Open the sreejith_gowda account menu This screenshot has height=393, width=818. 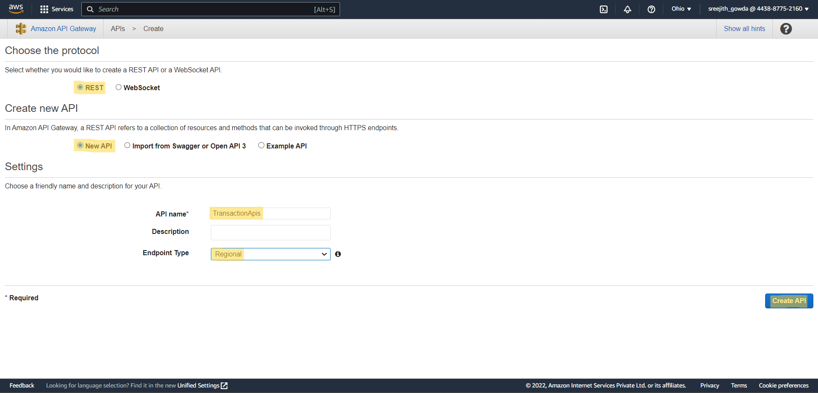758,9
